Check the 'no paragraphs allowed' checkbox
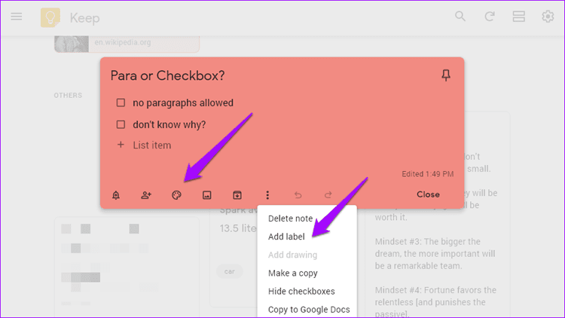Screen dimensions: 565x318 [x=121, y=102]
